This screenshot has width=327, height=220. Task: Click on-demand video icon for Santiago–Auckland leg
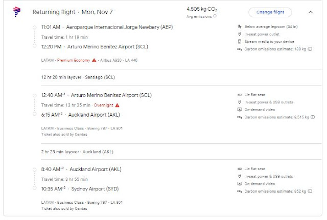pyautogui.click(x=240, y=109)
